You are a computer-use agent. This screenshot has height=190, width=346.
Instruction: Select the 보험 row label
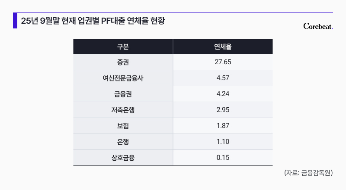pos(123,126)
